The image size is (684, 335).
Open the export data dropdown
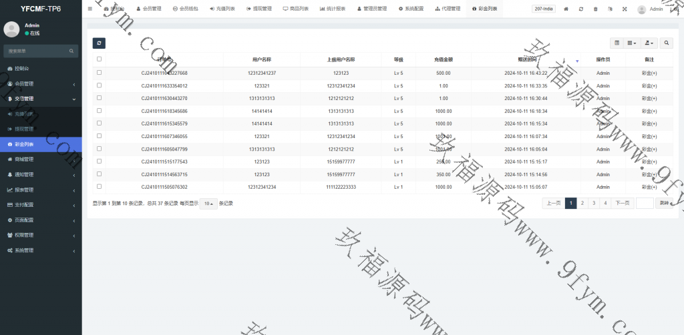[x=649, y=43]
